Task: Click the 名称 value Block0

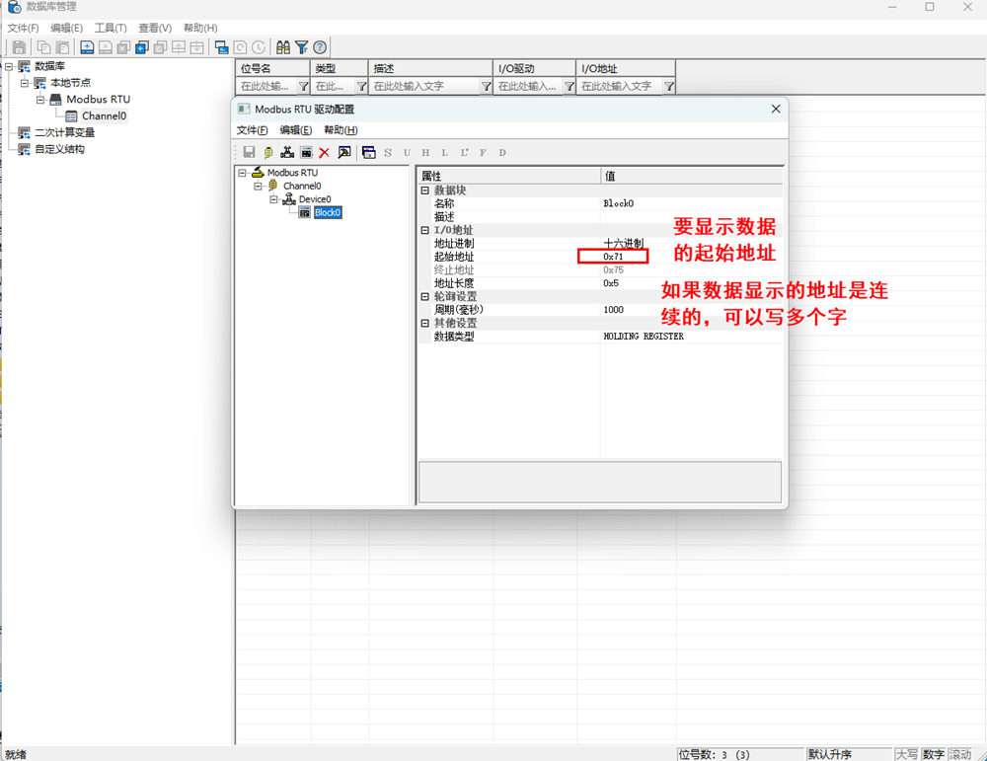Action: (619, 203)
